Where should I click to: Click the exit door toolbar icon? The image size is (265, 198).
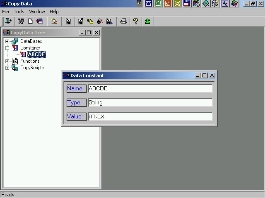[x=8, y=21]
